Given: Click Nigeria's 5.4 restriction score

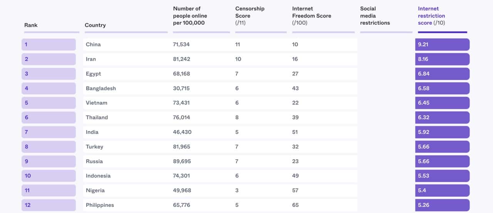Looking at the screenshot, I should click(442, 191).
